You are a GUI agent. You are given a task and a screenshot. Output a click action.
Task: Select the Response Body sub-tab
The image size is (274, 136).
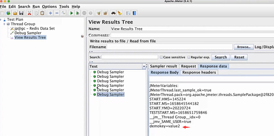[165, 72]
